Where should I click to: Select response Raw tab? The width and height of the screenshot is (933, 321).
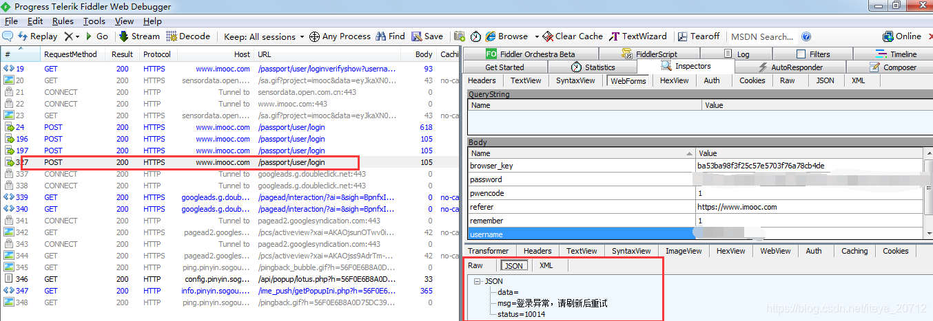coord(475,265)
